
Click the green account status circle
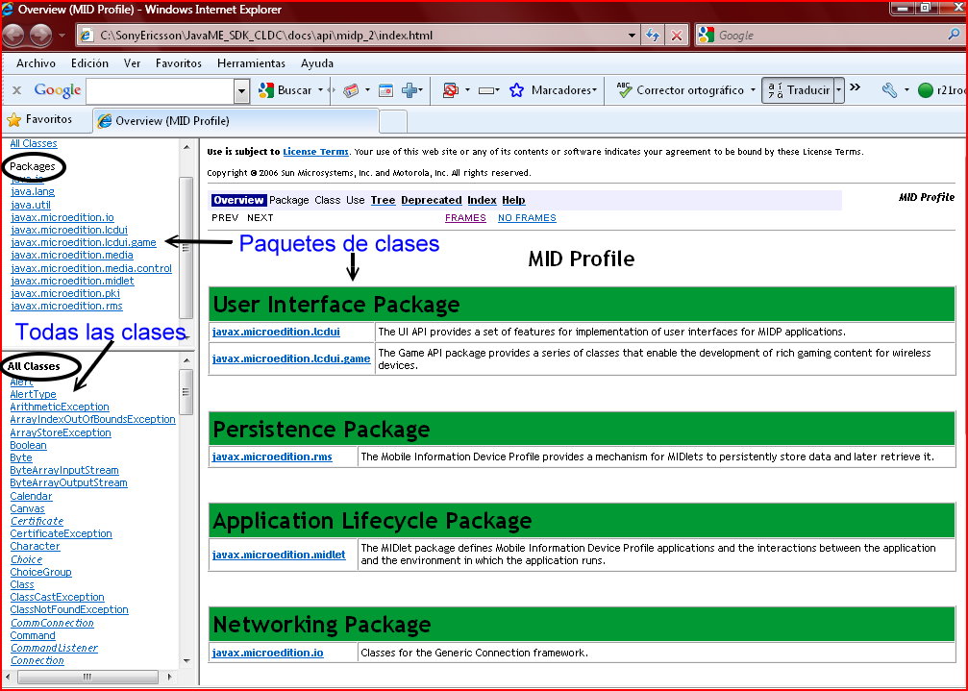(x=925, y=90)
